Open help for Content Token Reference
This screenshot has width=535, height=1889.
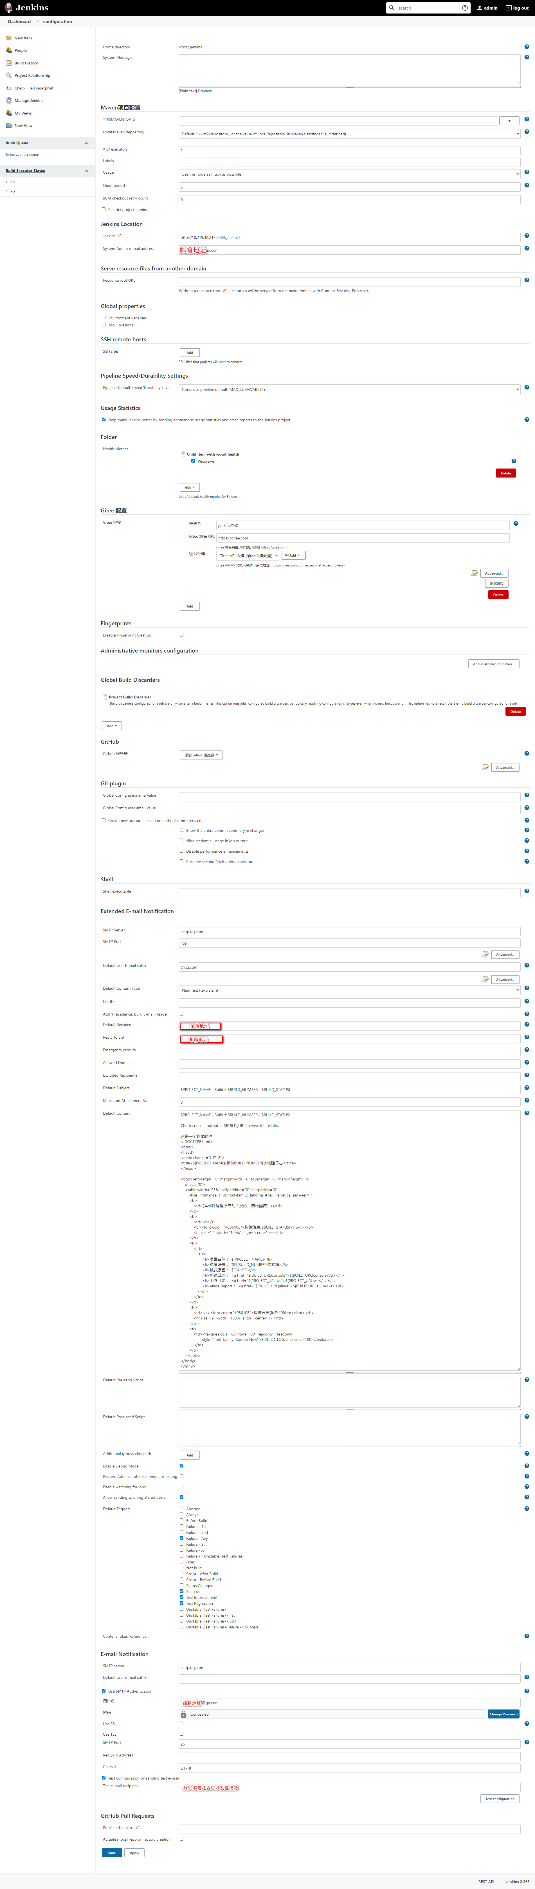pos(526,1636)
